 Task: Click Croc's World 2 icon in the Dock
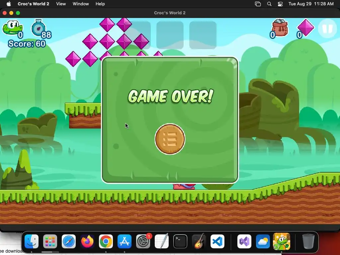[x=282, y=241]
